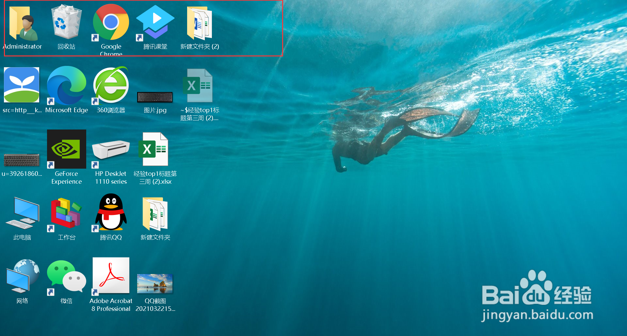Select the 此电脑 computer icon

click(x=22, y=213)
